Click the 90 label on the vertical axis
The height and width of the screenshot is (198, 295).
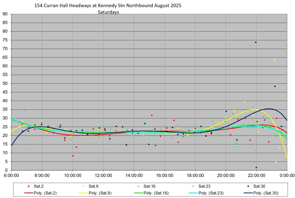[x=5, y=14]
